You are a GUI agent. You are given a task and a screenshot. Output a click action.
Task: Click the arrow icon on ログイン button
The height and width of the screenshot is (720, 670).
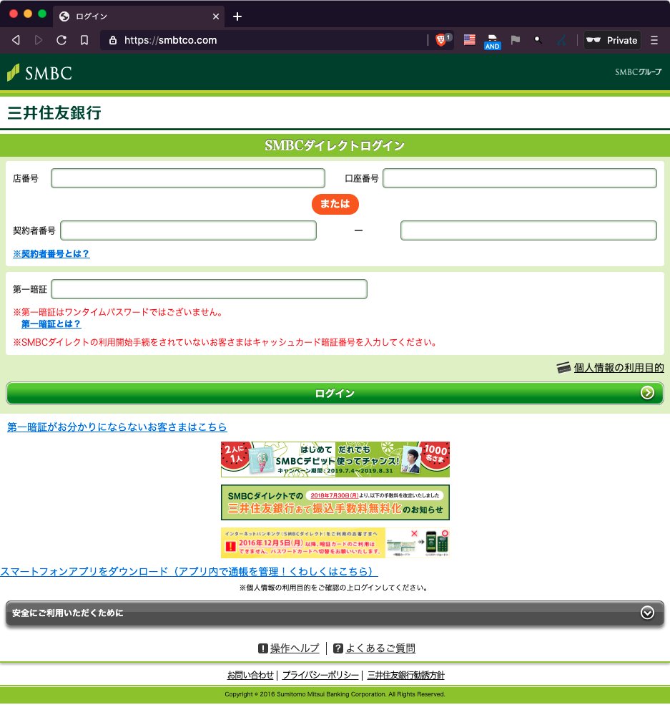coord(648,393)
